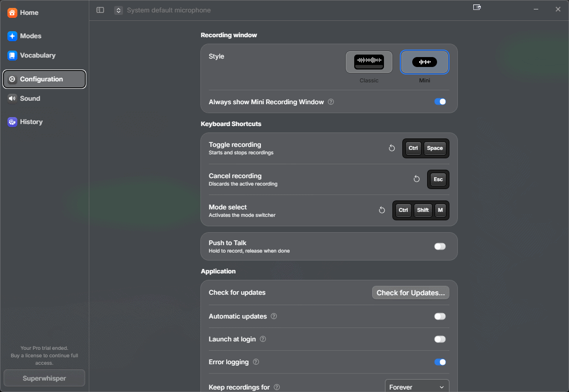
Task: Turn on Automatic updates
Action: pos(440,316)
